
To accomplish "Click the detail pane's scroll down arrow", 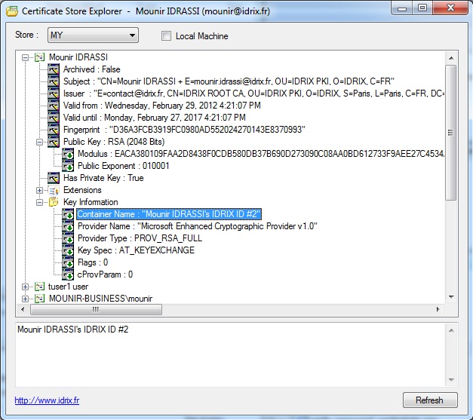I will [x=451, y=380].
